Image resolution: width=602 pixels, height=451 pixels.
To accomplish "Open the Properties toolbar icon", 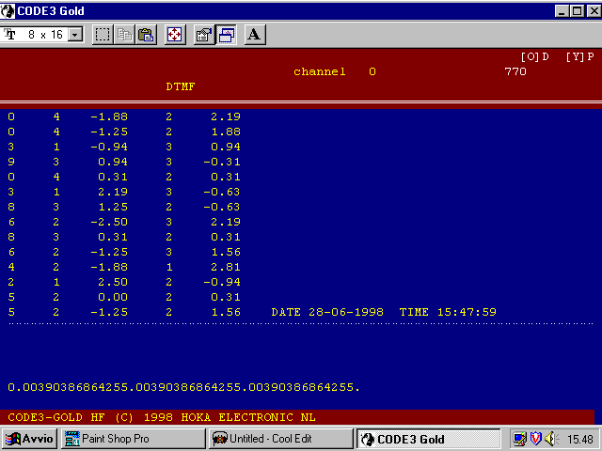I will 204,35.
